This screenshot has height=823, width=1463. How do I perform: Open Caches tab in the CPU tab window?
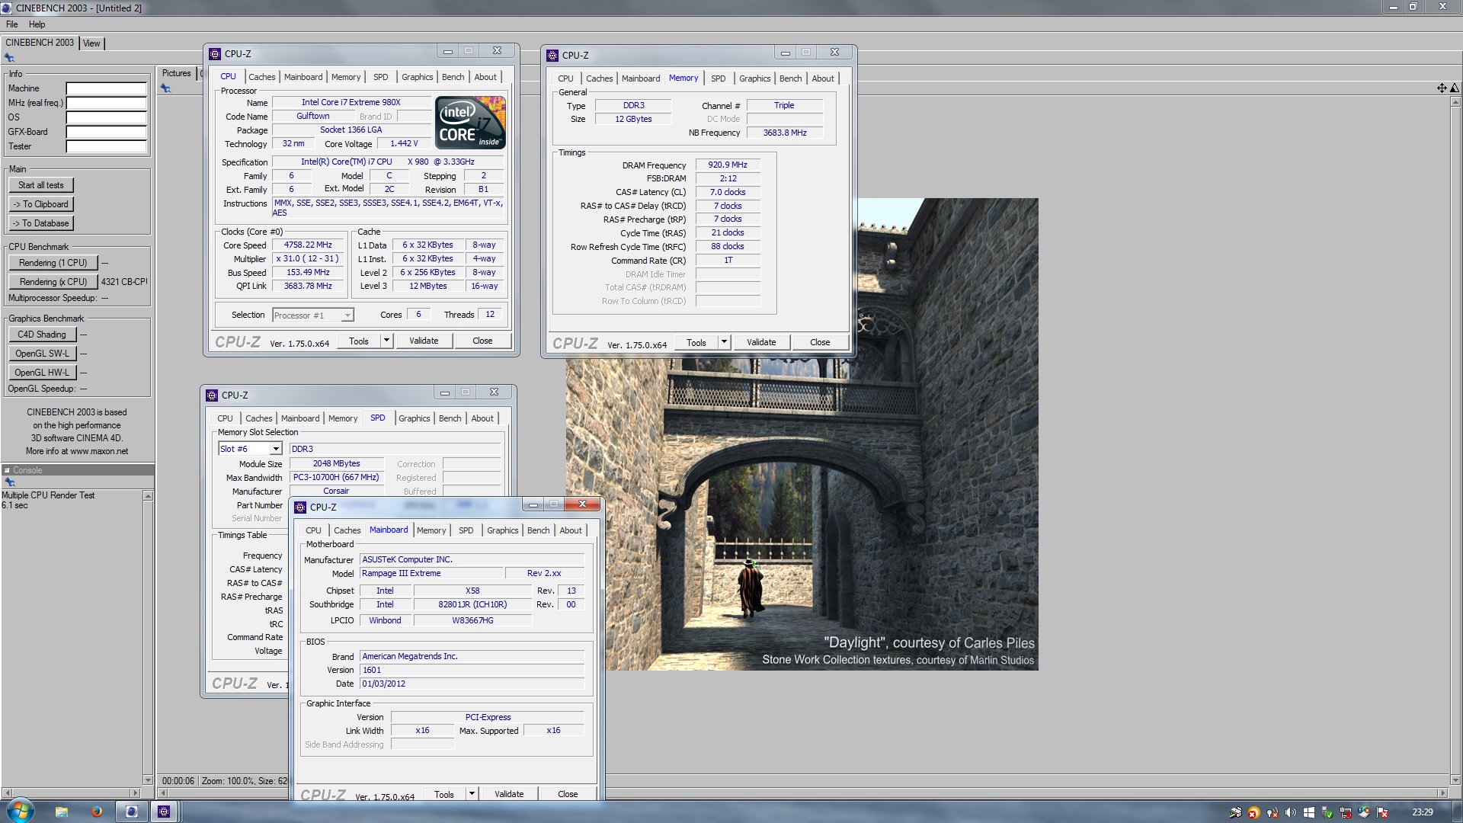pyautogui.click(x=261, y=77)
